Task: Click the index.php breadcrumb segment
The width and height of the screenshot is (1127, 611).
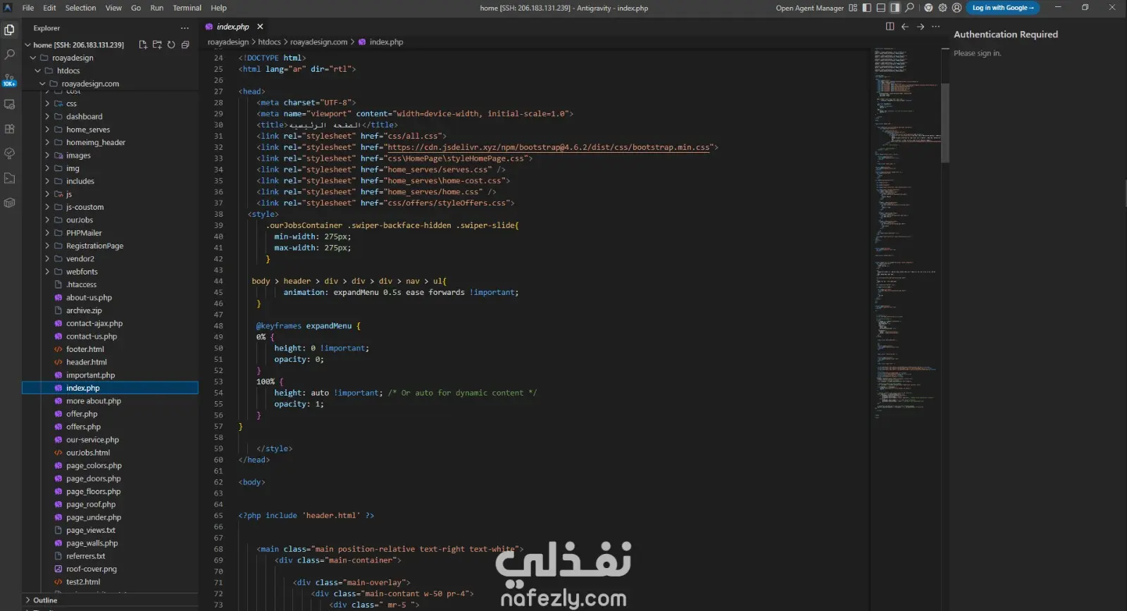Action: click(386, 42)
